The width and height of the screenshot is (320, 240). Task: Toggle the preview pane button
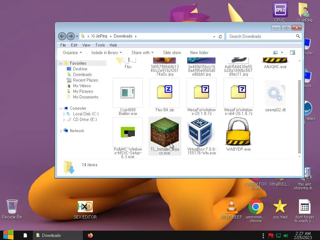pos(292,52)
